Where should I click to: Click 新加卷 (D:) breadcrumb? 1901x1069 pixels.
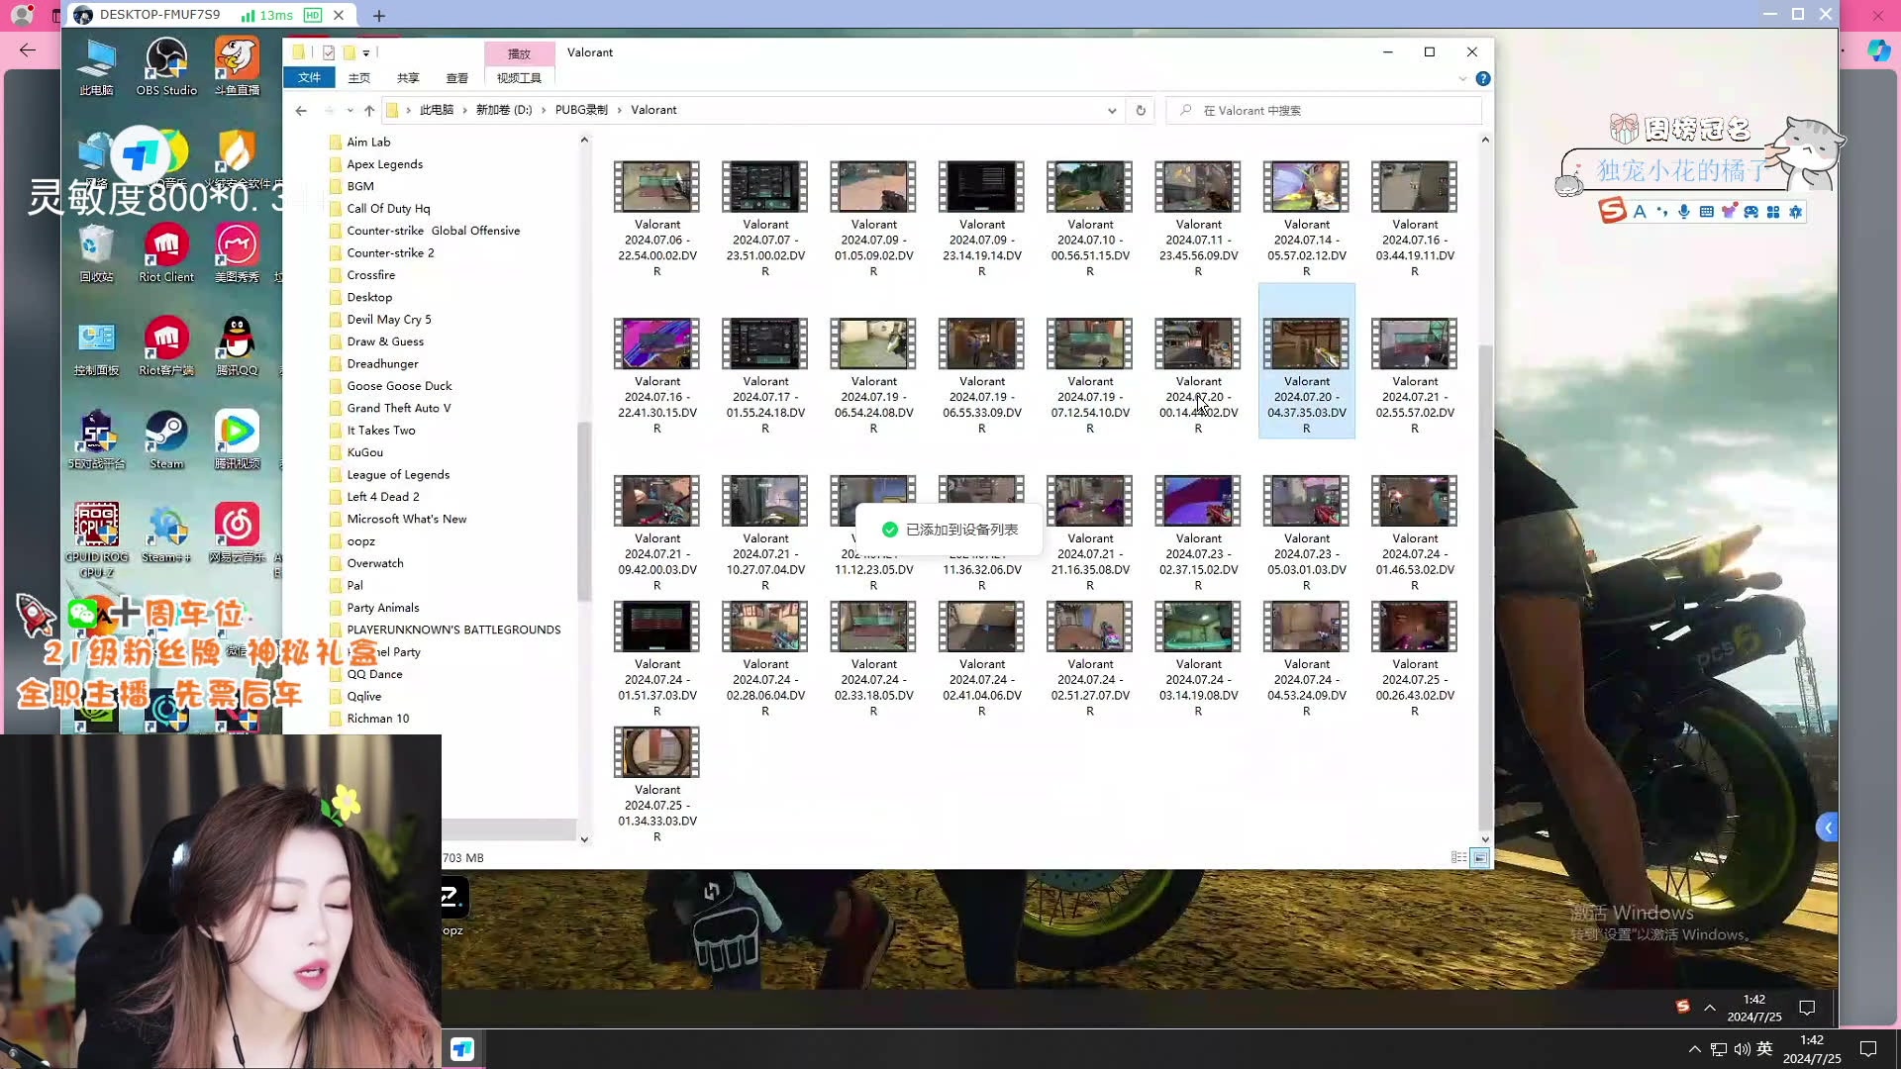click(x=504, y=110)
